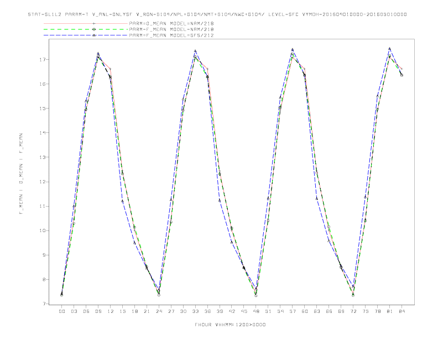Image resolution: width=438 pixels, height=339 pixels.
Task: Click x-axis tick label 09
Action: (x=98, y=311)
